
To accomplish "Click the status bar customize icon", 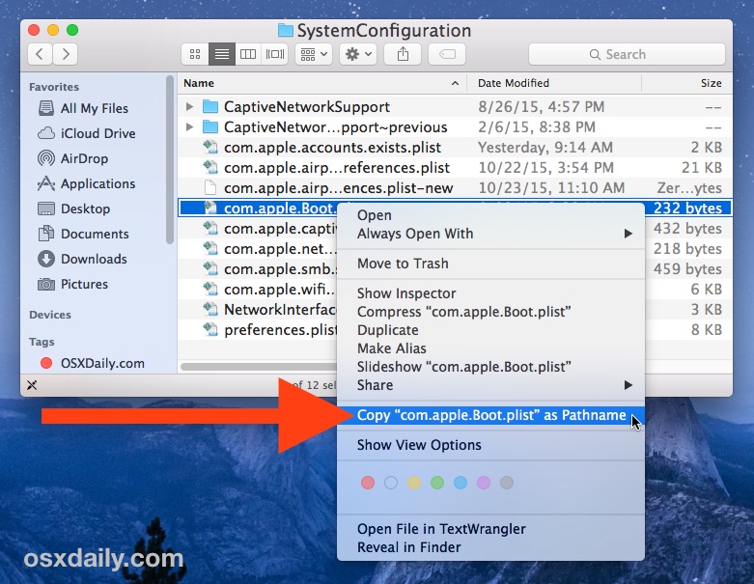I will pos(32,385).
